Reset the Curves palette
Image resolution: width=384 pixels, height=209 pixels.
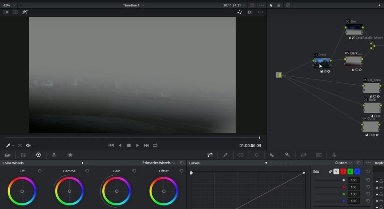point(358,163)
